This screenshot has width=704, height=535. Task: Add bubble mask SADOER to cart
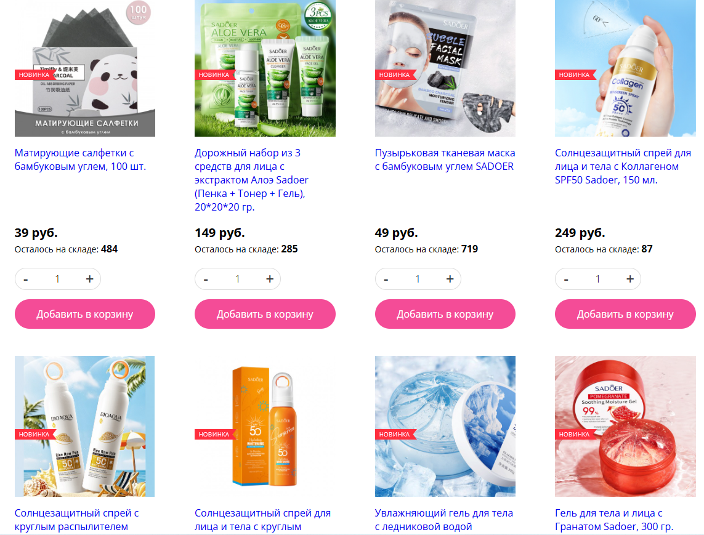point(445,314)
